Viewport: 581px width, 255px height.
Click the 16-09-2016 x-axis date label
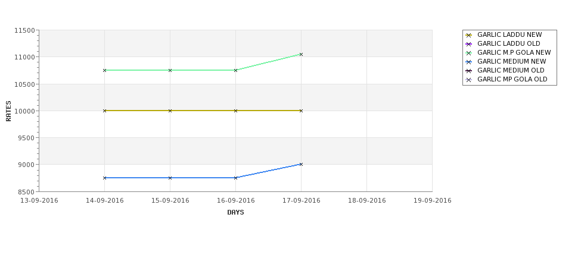point(235,201)
